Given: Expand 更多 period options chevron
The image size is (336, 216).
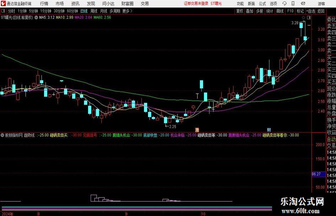Looking at the screenshot, I should 131,11.
